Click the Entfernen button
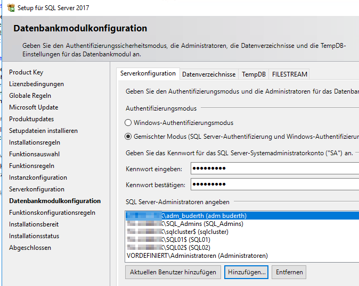Screen dimensions: 359x286 point(289,272)
